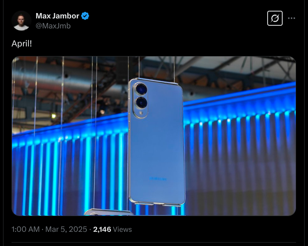Click the upper camera lens in photo

pyautogui.click(x=141, y=89)
